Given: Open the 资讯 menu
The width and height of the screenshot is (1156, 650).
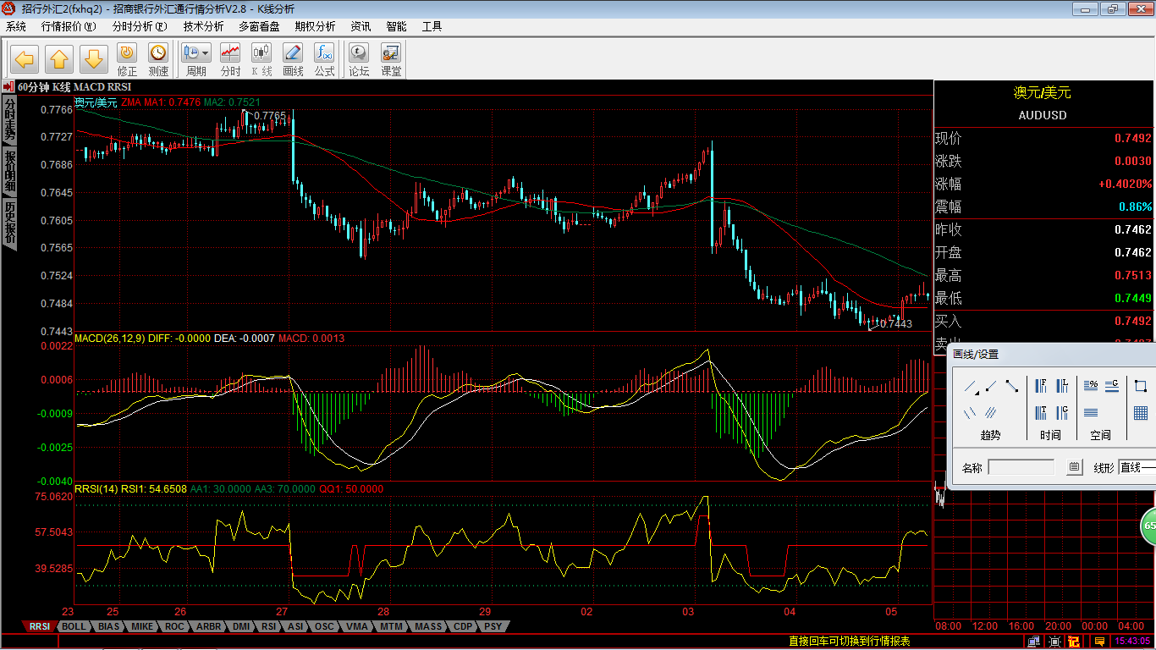Looking at the screenshot, I should [x=361, y=26].
